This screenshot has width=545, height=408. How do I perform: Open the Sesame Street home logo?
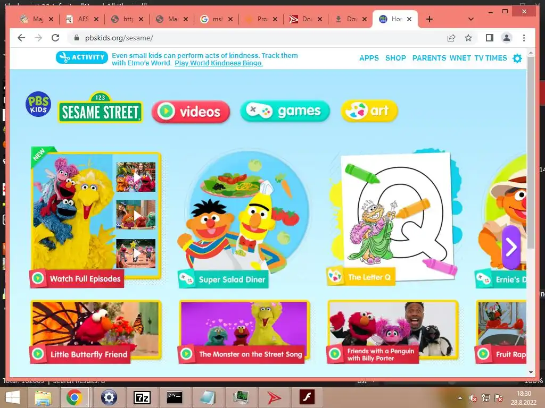point(100,108)
